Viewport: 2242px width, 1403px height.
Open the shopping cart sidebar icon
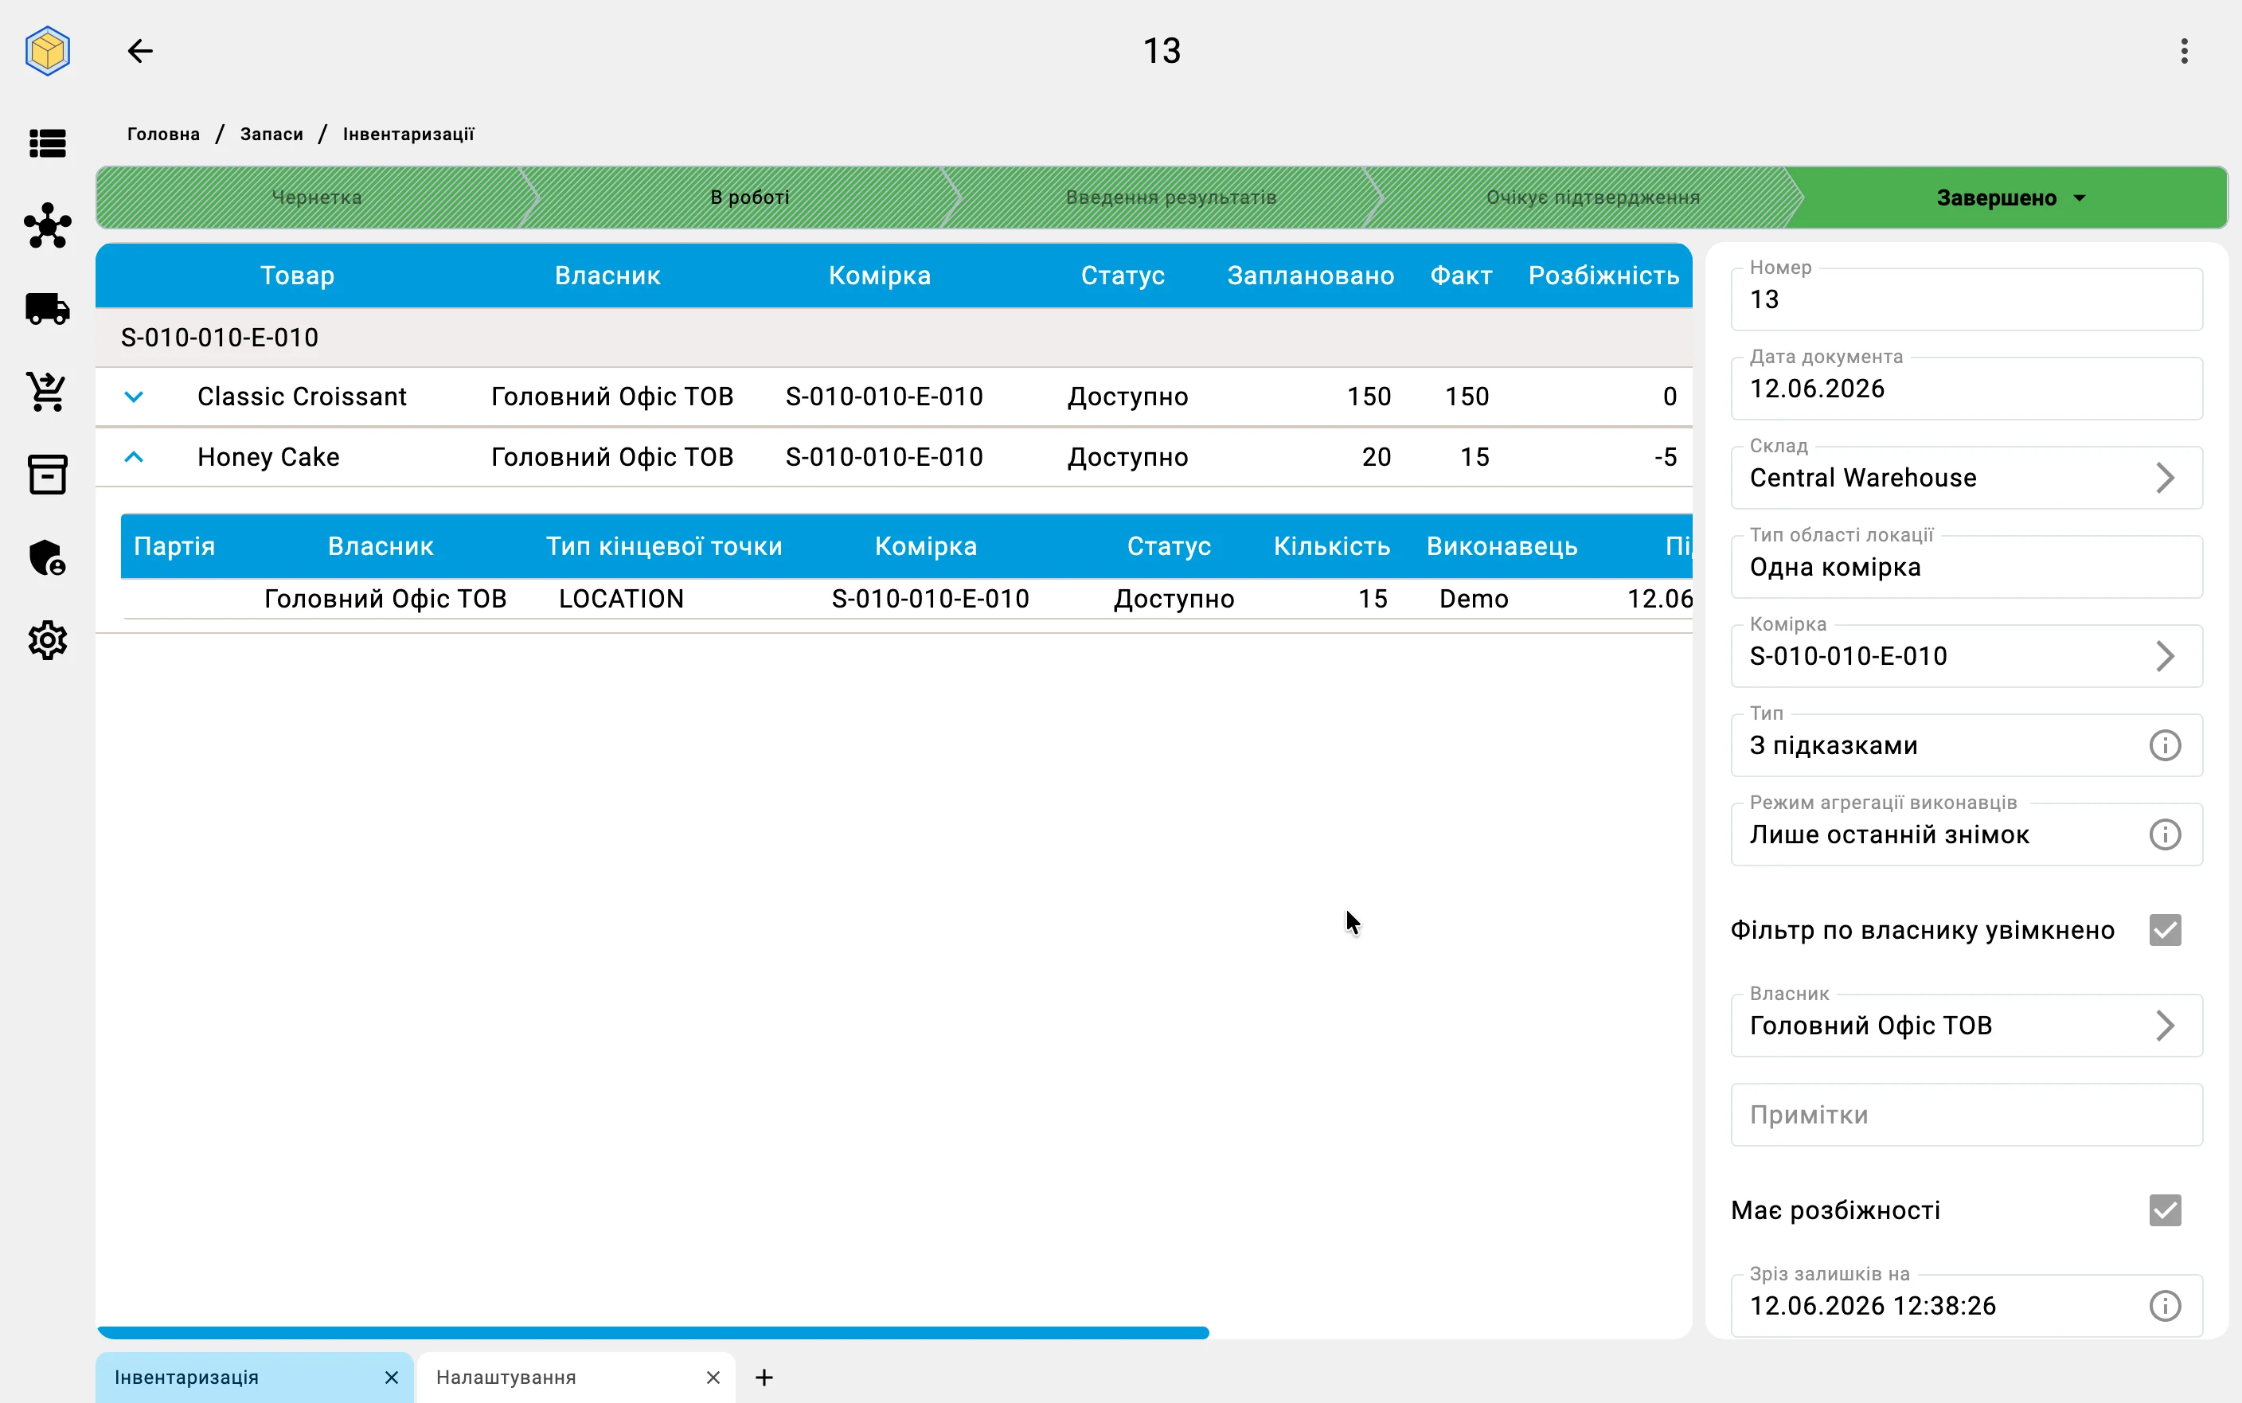pos(47,392)
